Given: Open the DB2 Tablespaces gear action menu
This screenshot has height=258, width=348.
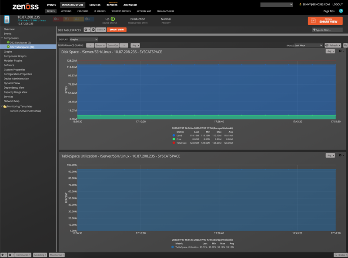Looking at the screenshot, I should (87, 30).
